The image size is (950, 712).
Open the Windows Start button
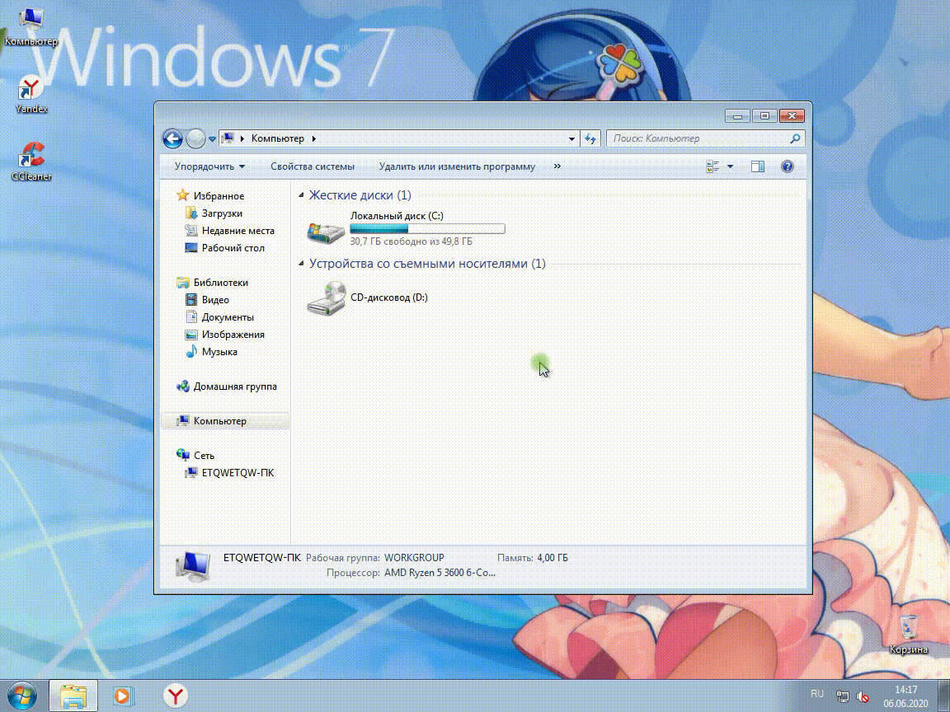pos(21,696)
